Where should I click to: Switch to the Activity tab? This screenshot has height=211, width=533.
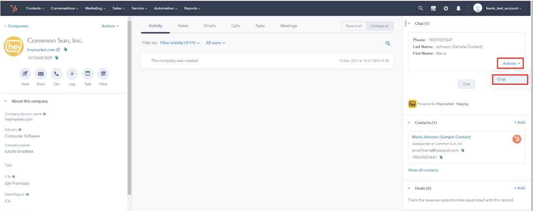155,26
